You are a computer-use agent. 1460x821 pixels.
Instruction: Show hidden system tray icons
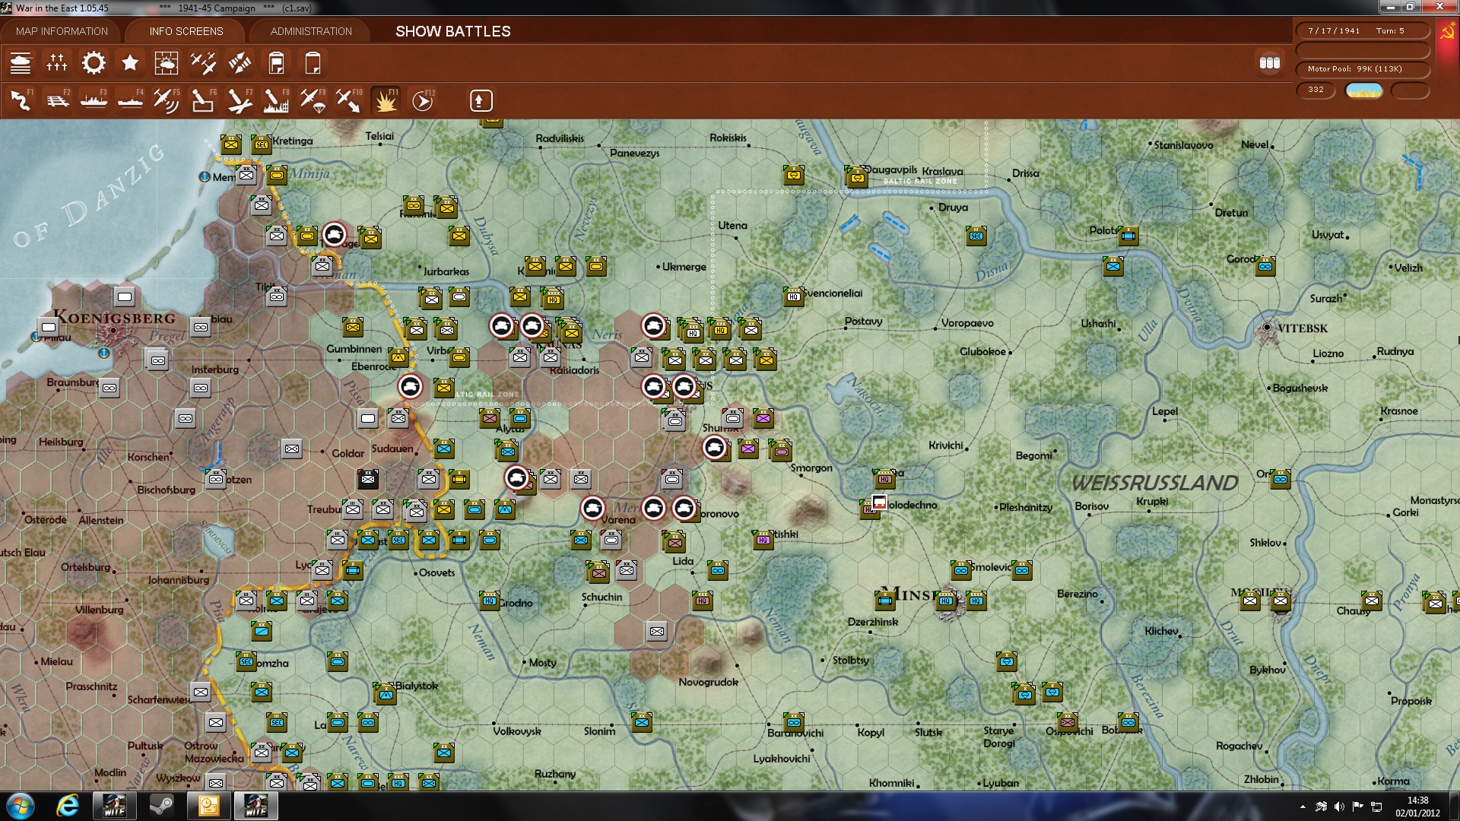pos(1303,807)
